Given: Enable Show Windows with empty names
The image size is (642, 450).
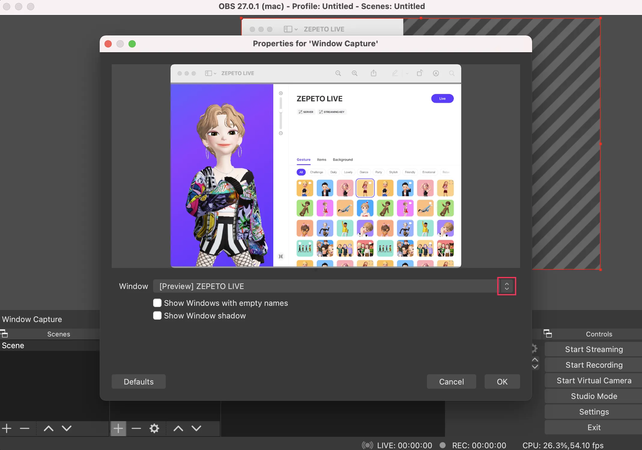Looking at the screenshot, I should click(x=157, y=303).
